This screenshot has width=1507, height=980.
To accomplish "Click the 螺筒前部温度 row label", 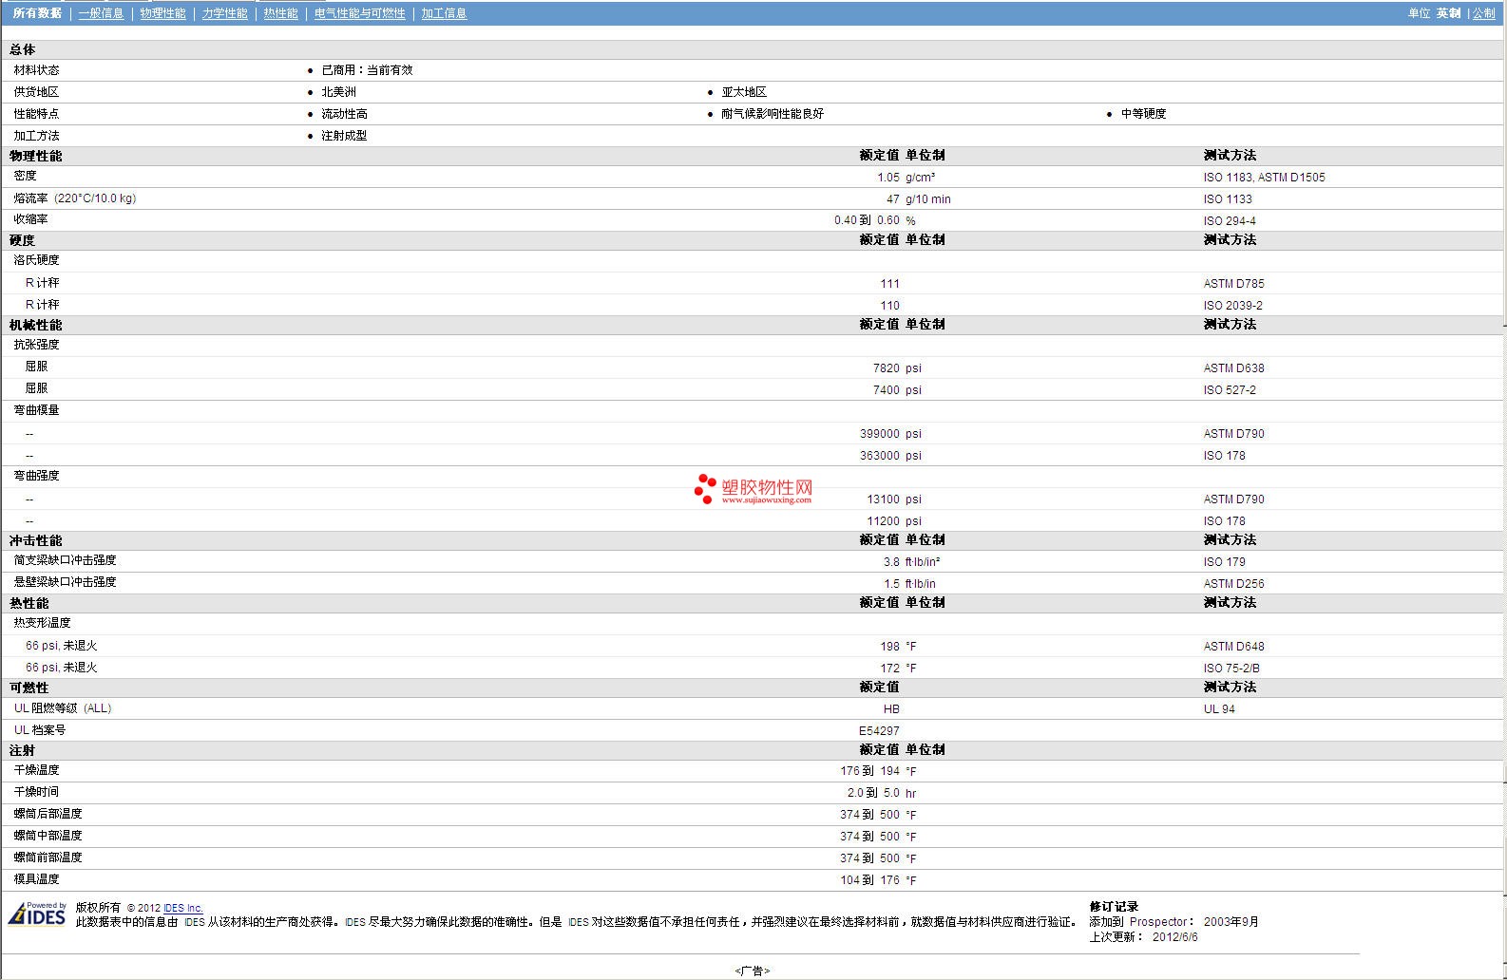I will pos(48,857).
